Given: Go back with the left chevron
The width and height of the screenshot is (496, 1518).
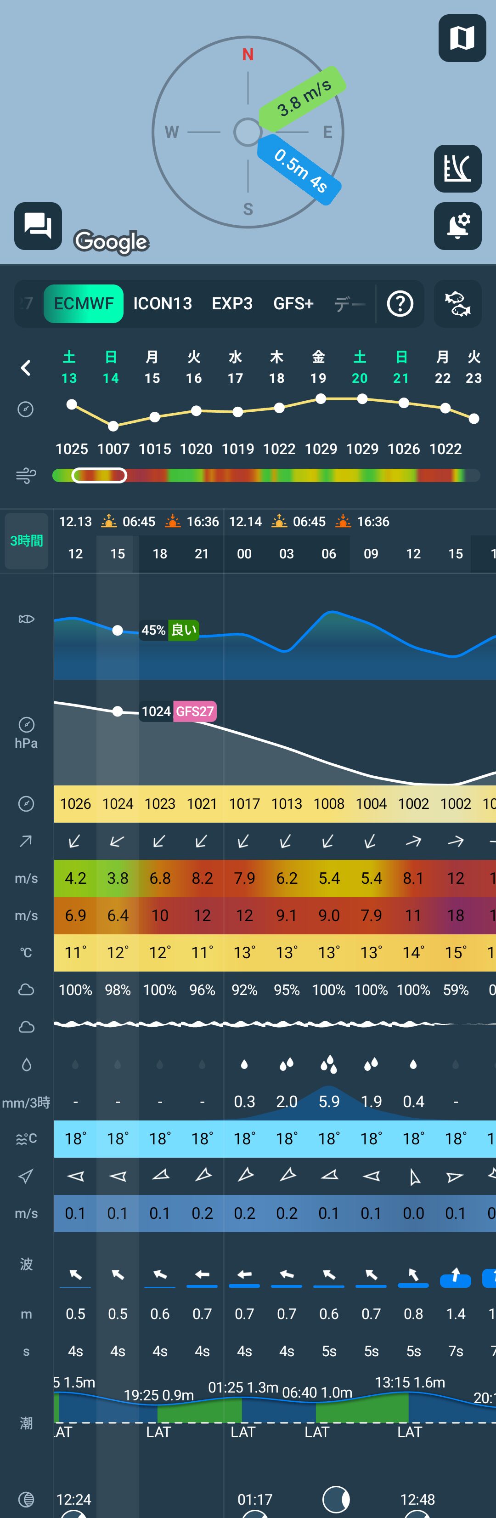Looking at the screenshot, I should coord(26,368).
